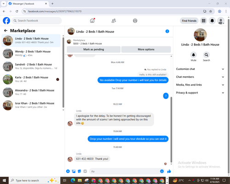
Task: Click large listing thumbnail in info panel
Action: coord(200,35)
